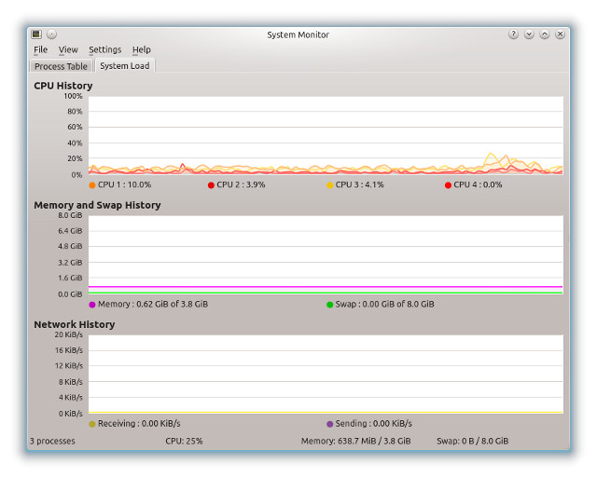Click the Receiving legend color dot
597x477 pixels.
(92, 424)
